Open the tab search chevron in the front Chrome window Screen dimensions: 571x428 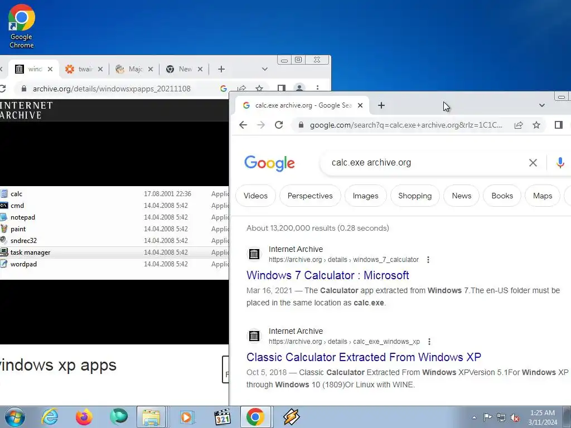[x=542, y=105]
